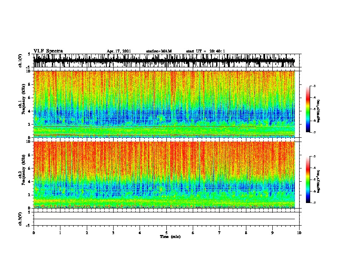Click the "ch.3(V)" axis label
This screenshot has height=261, width=337.
pos(20,219)
